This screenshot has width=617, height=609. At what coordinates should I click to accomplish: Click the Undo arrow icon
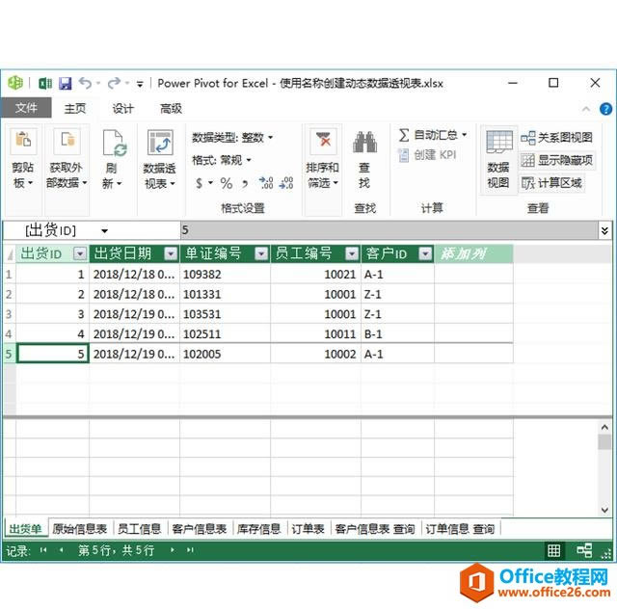[x=85, y=83]
